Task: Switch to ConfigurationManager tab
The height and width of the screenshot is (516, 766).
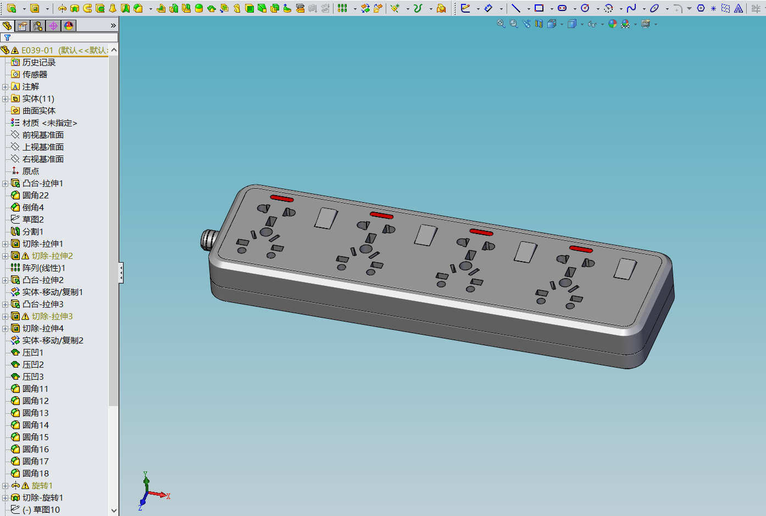Action: point(38,26)
